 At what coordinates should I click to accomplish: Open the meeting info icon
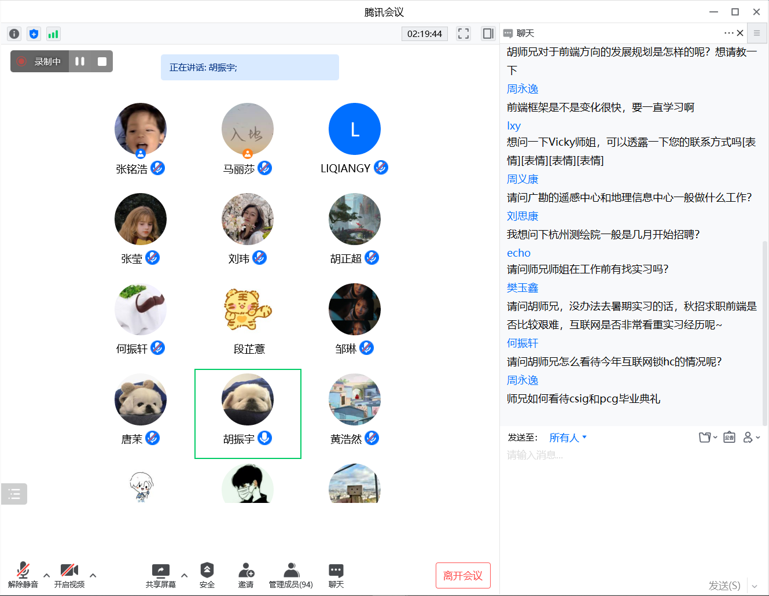(x=14, y=34)
